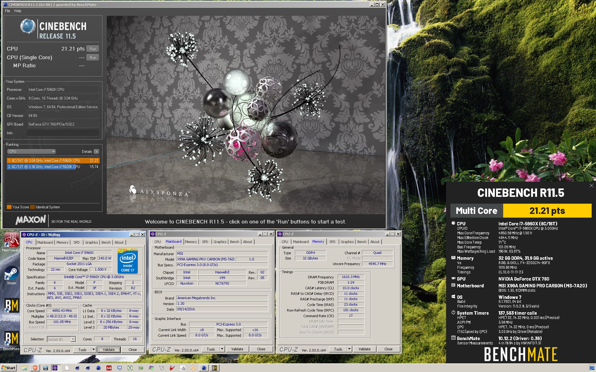
Task: Click the Cinebench side panel splitter handle
Action: (x=105, y=121)
